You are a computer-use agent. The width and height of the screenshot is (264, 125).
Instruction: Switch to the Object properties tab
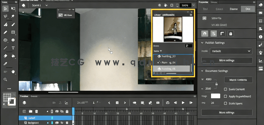coord(220,9)
